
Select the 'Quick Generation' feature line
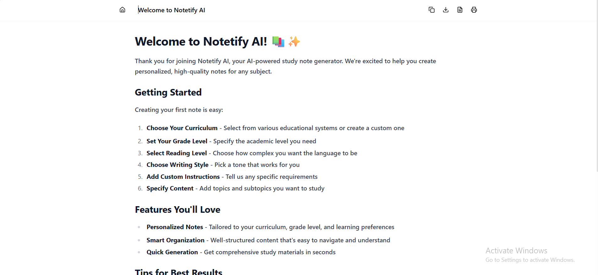(x=172, y=252)
